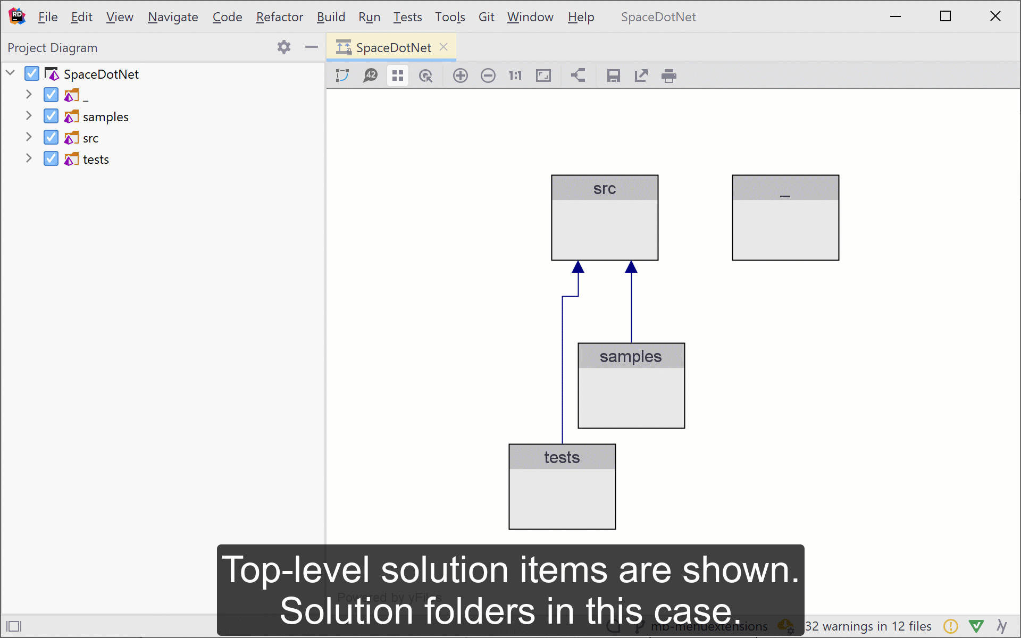Open Project Diagram panel settings gear
This screenshot has width=1021, height=638.
point(284,47)
